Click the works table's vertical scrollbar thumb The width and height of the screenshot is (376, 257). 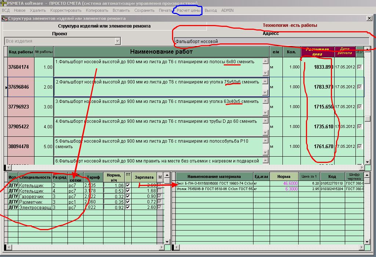coord(367,119)
